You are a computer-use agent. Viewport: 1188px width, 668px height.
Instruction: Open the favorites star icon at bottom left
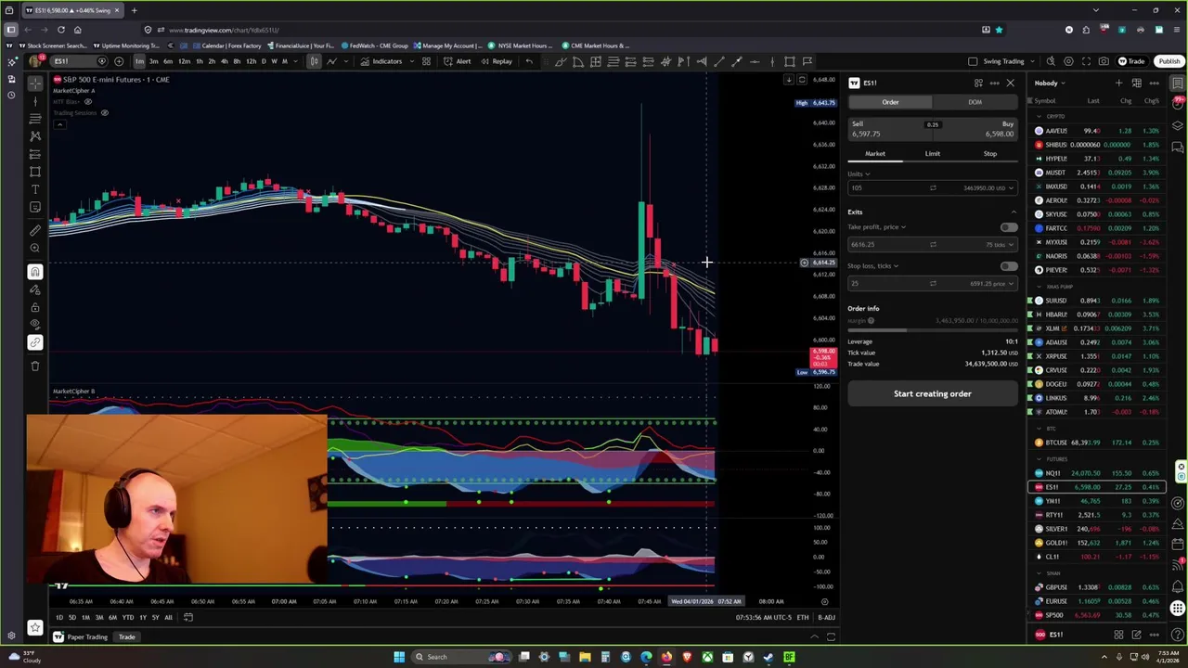(x=35, y=628)
